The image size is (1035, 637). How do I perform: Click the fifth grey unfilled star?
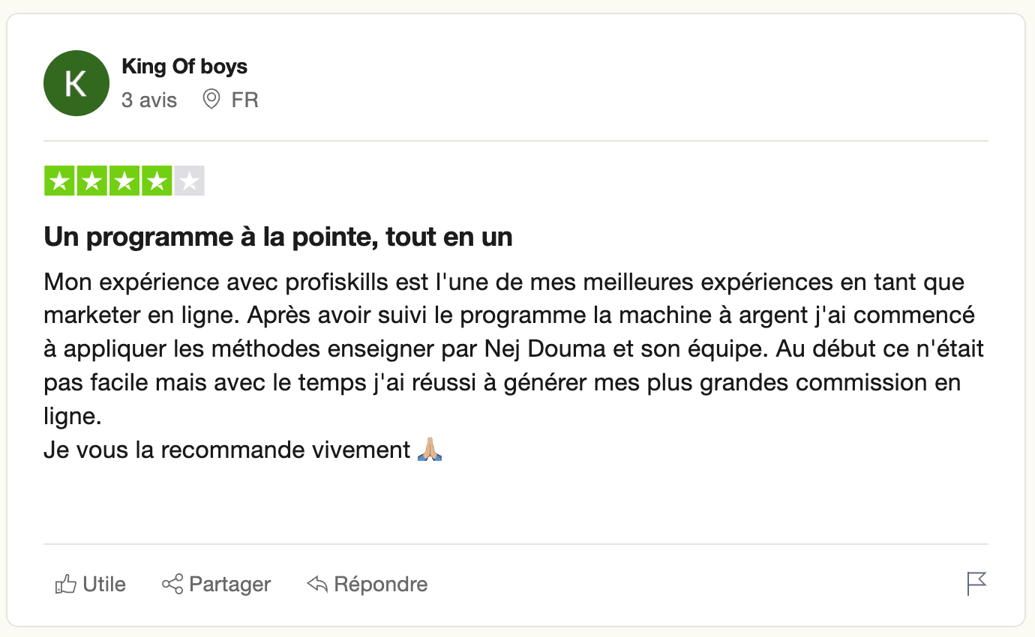pyautogui.click(x=189, y=181)
